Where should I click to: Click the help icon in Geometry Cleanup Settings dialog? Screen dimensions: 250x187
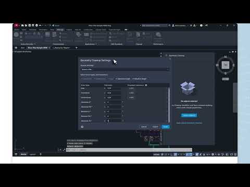(82, 127)
